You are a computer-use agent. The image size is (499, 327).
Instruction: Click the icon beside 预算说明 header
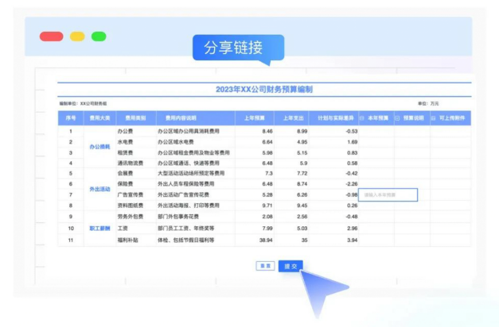coord(398,118)
